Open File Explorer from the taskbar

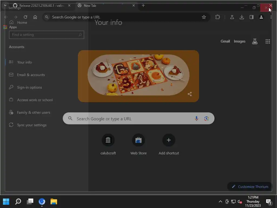pyautogui.click(x=54, y=201)
